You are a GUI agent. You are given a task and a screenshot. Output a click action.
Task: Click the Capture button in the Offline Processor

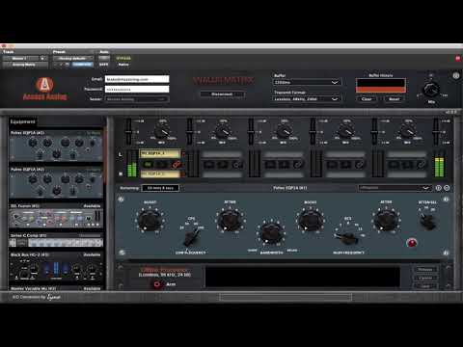(425, 278)
